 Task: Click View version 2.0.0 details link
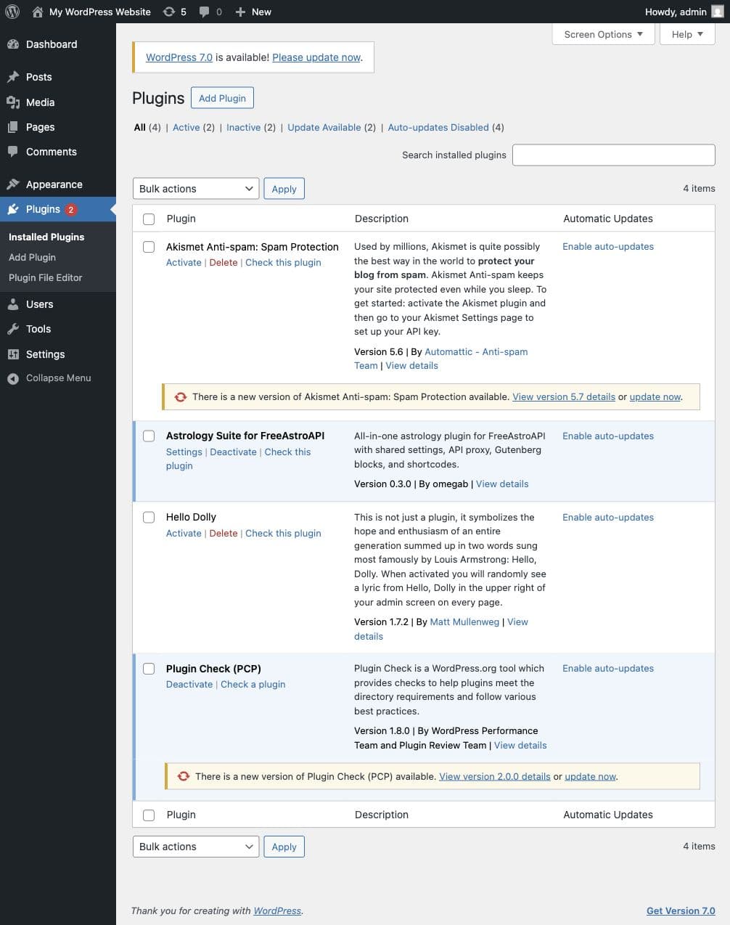coord(495,776)
